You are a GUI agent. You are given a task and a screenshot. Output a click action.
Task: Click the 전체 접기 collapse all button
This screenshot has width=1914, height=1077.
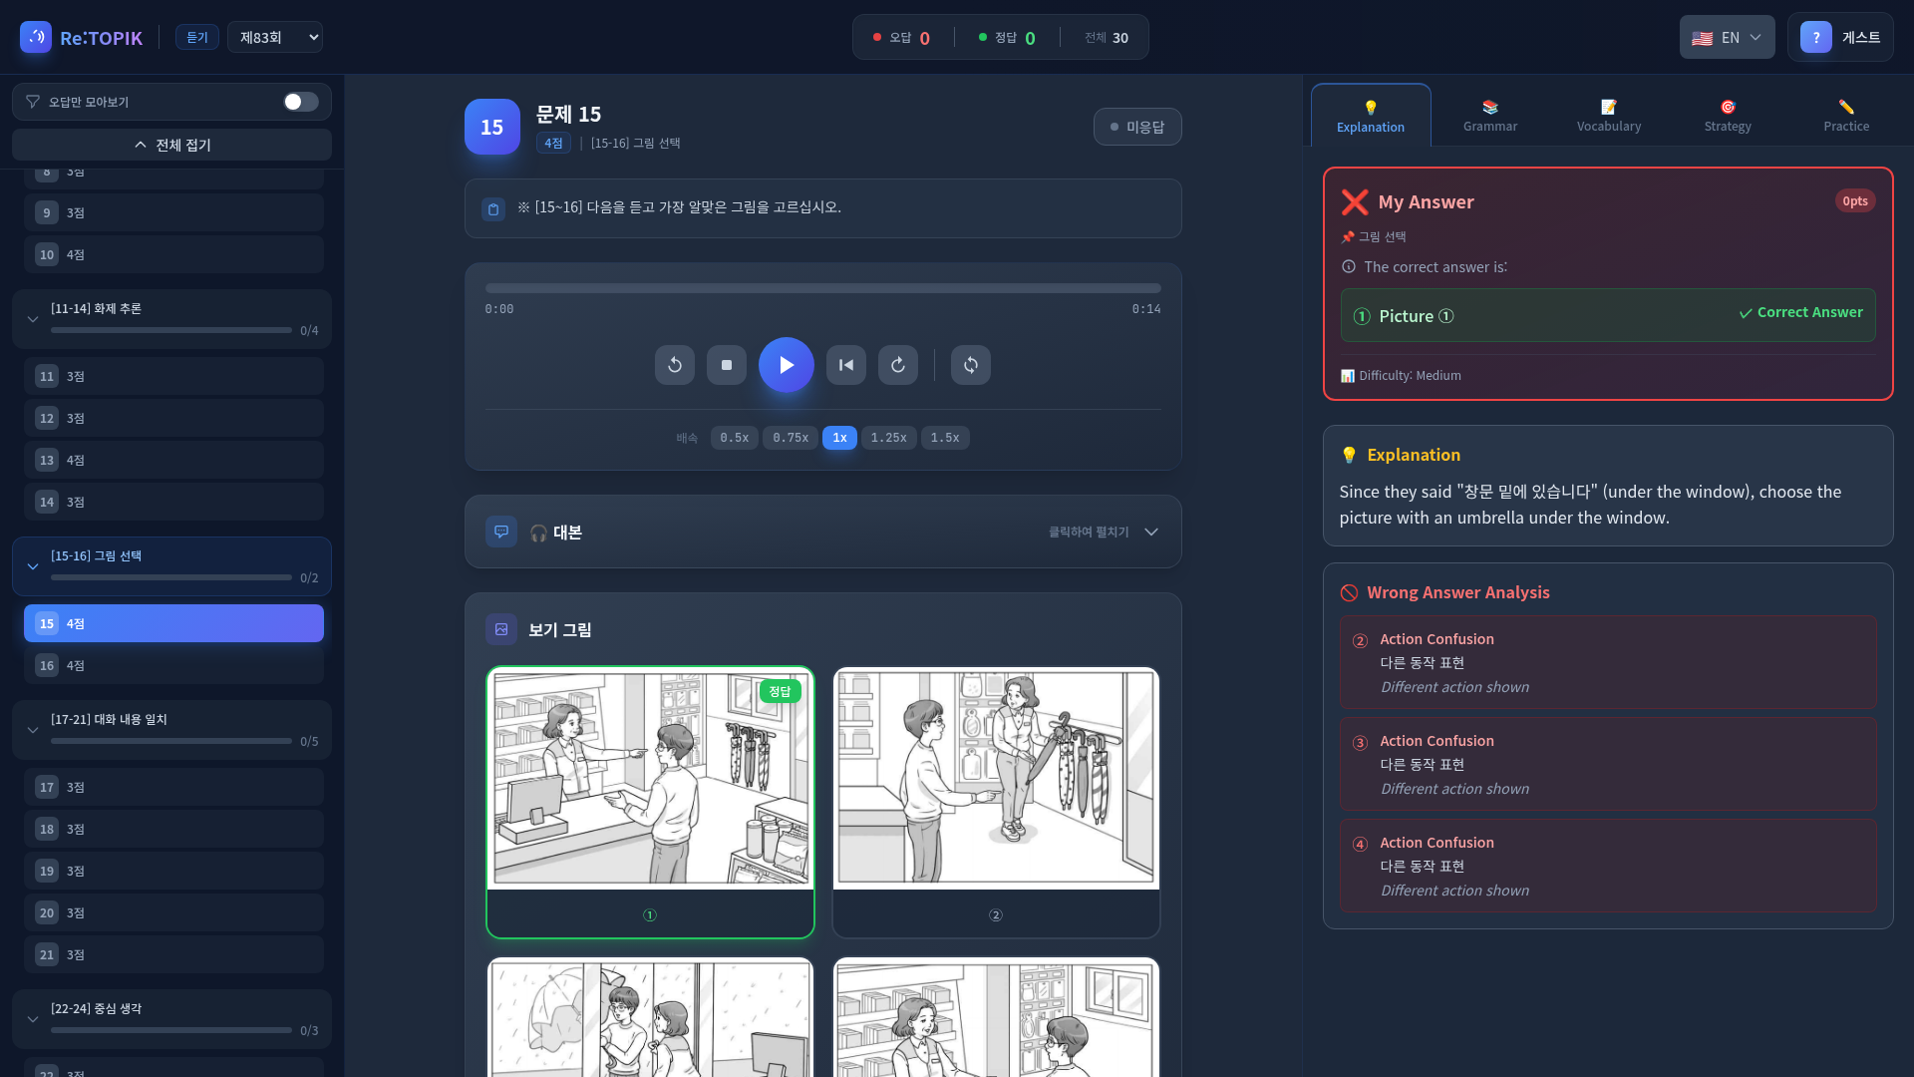(172, 145)
